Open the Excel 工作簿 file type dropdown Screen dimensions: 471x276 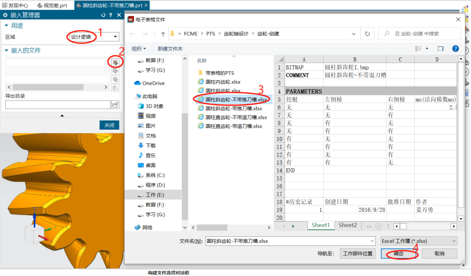pos(418,241)
